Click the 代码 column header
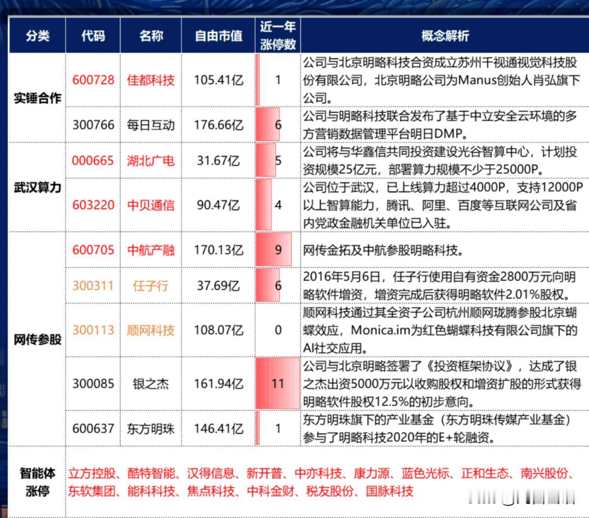 (93, 36)
